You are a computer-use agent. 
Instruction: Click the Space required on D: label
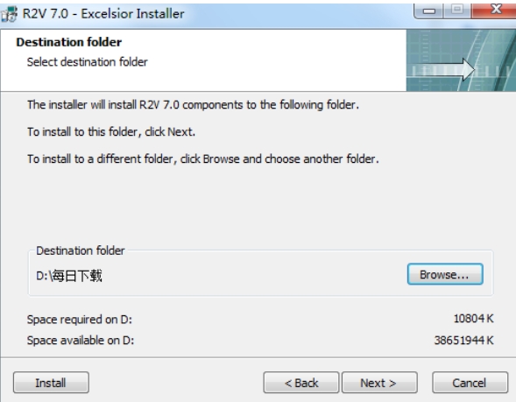(x=80, y=320)
